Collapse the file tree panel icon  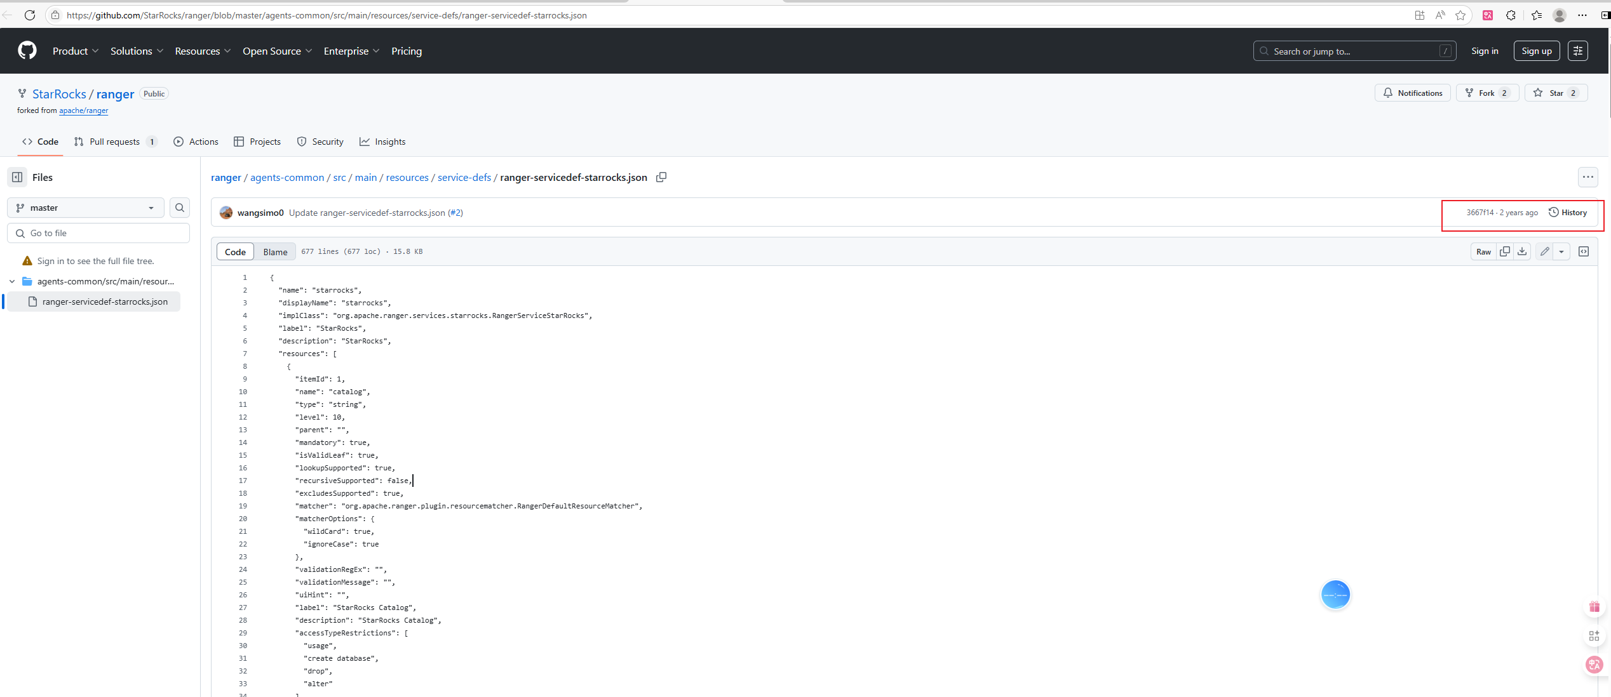[x=17, y=177]
